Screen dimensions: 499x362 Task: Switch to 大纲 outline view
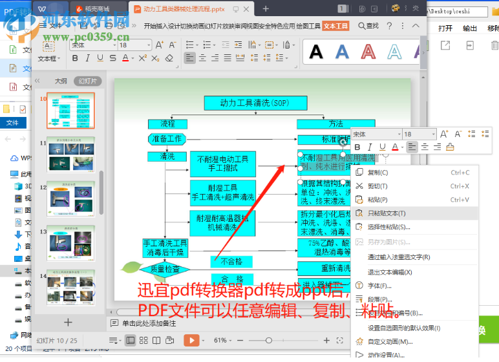click(61, 81)
